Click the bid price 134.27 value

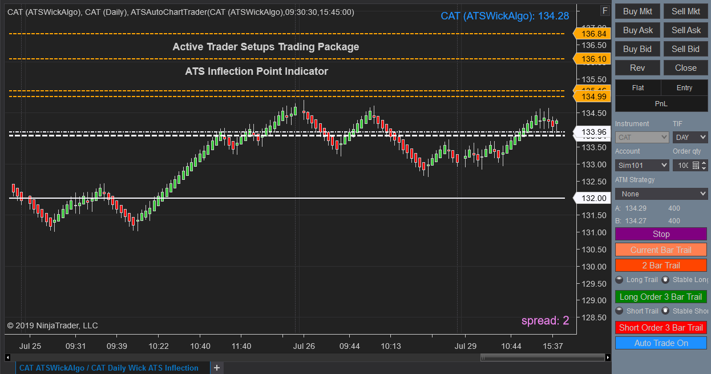pos(636,221)
